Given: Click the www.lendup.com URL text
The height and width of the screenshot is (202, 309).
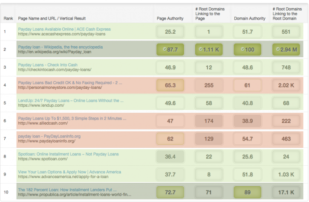Looking at the screenshot, I should pos(41,105).
